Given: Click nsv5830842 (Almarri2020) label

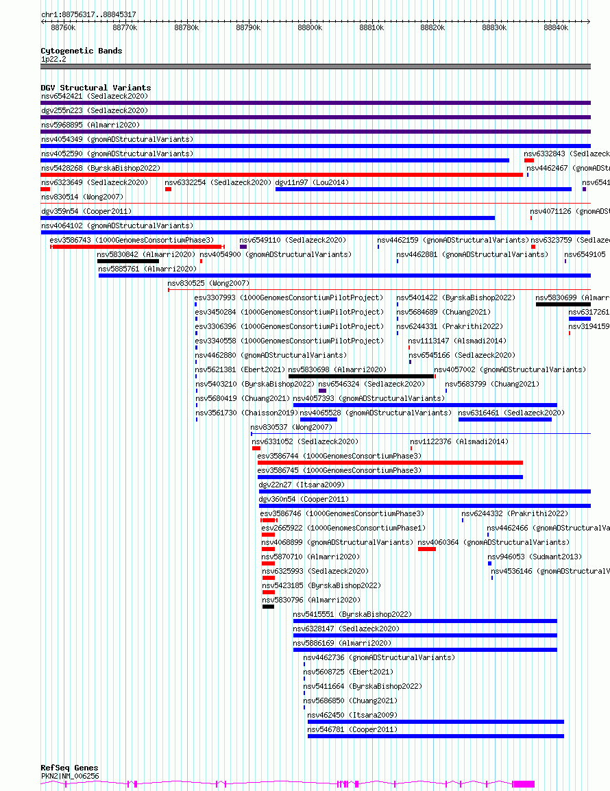Looking at the screenshot, I should pyautogui.click(x=146, y=254).
